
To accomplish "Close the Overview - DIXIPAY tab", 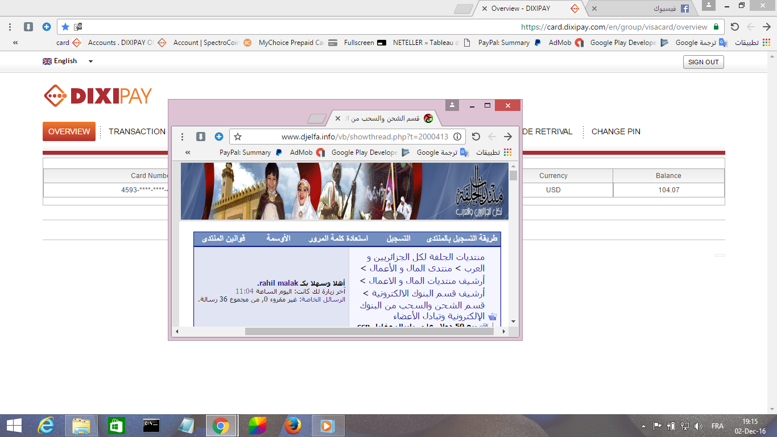I will (x=484, y=9).
